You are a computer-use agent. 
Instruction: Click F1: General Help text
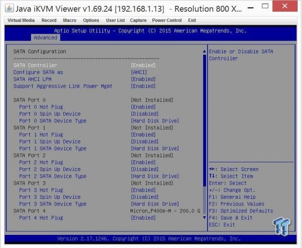(x=232, y=197)
